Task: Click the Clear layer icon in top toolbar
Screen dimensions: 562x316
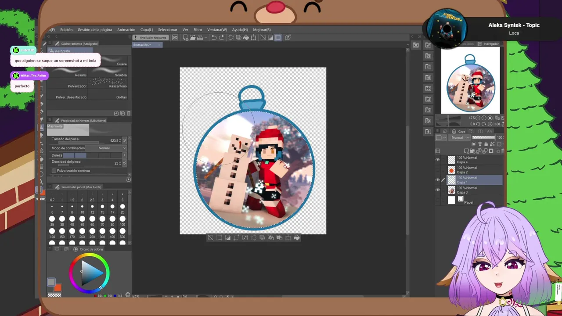Action: [x=231, y=37]
